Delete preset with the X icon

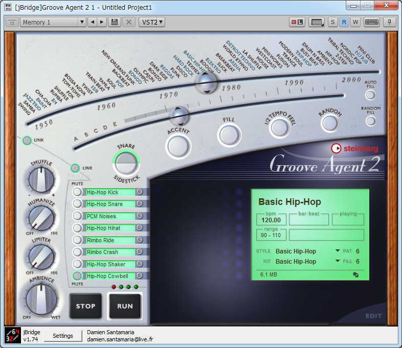click(129, 22)
